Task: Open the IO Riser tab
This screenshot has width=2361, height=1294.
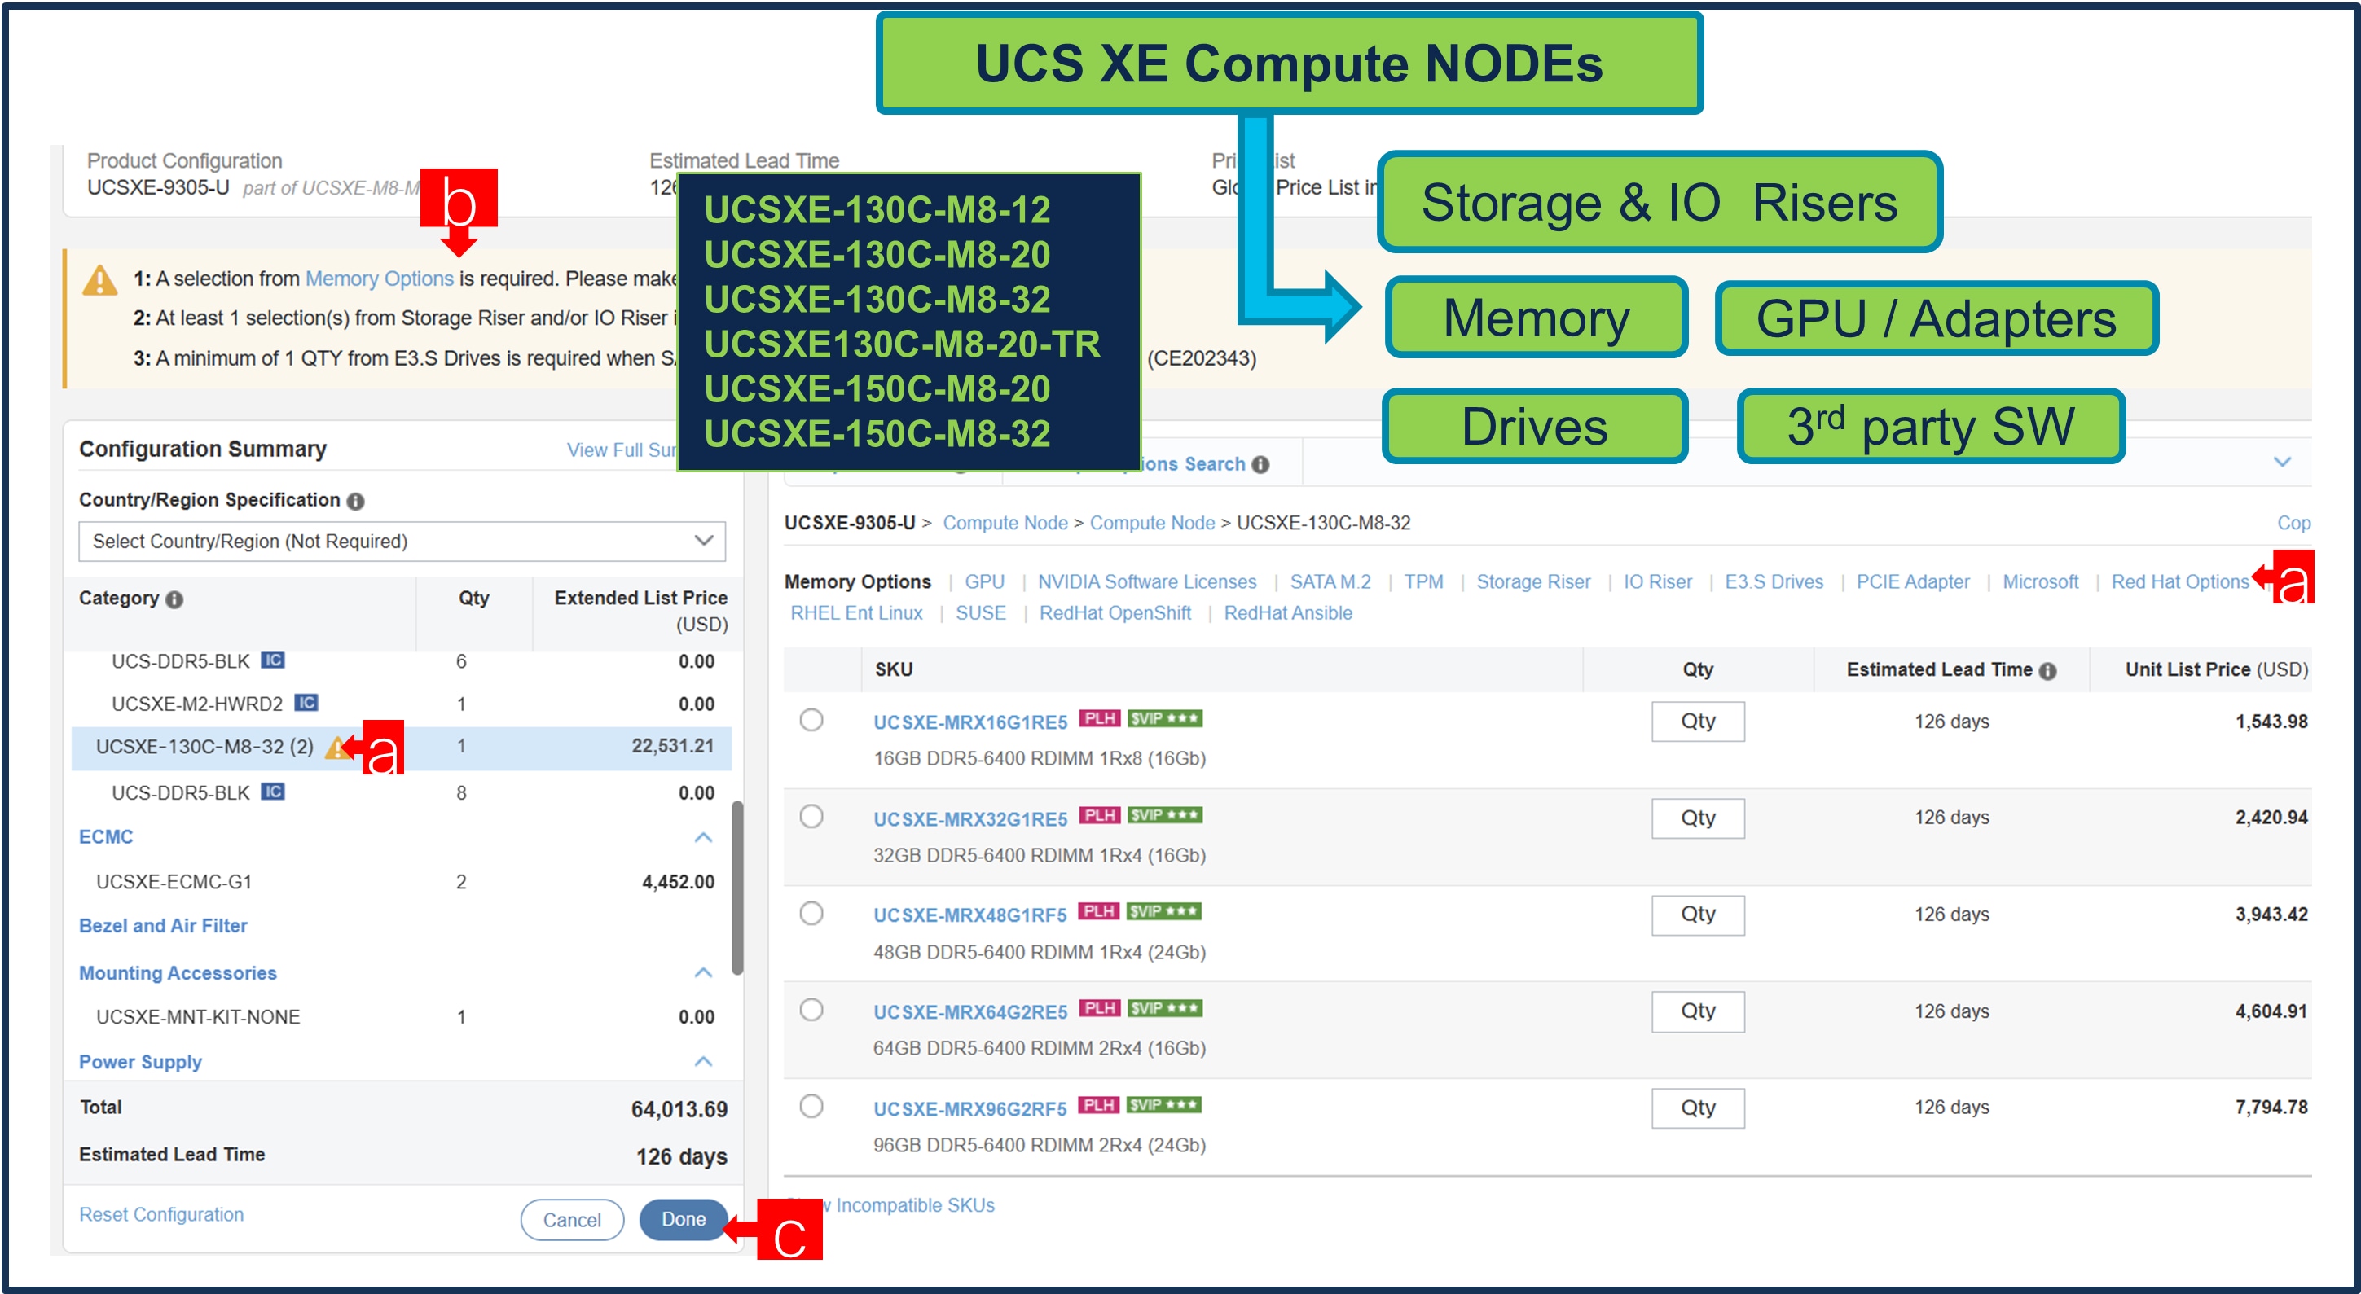Action: 1657,582
